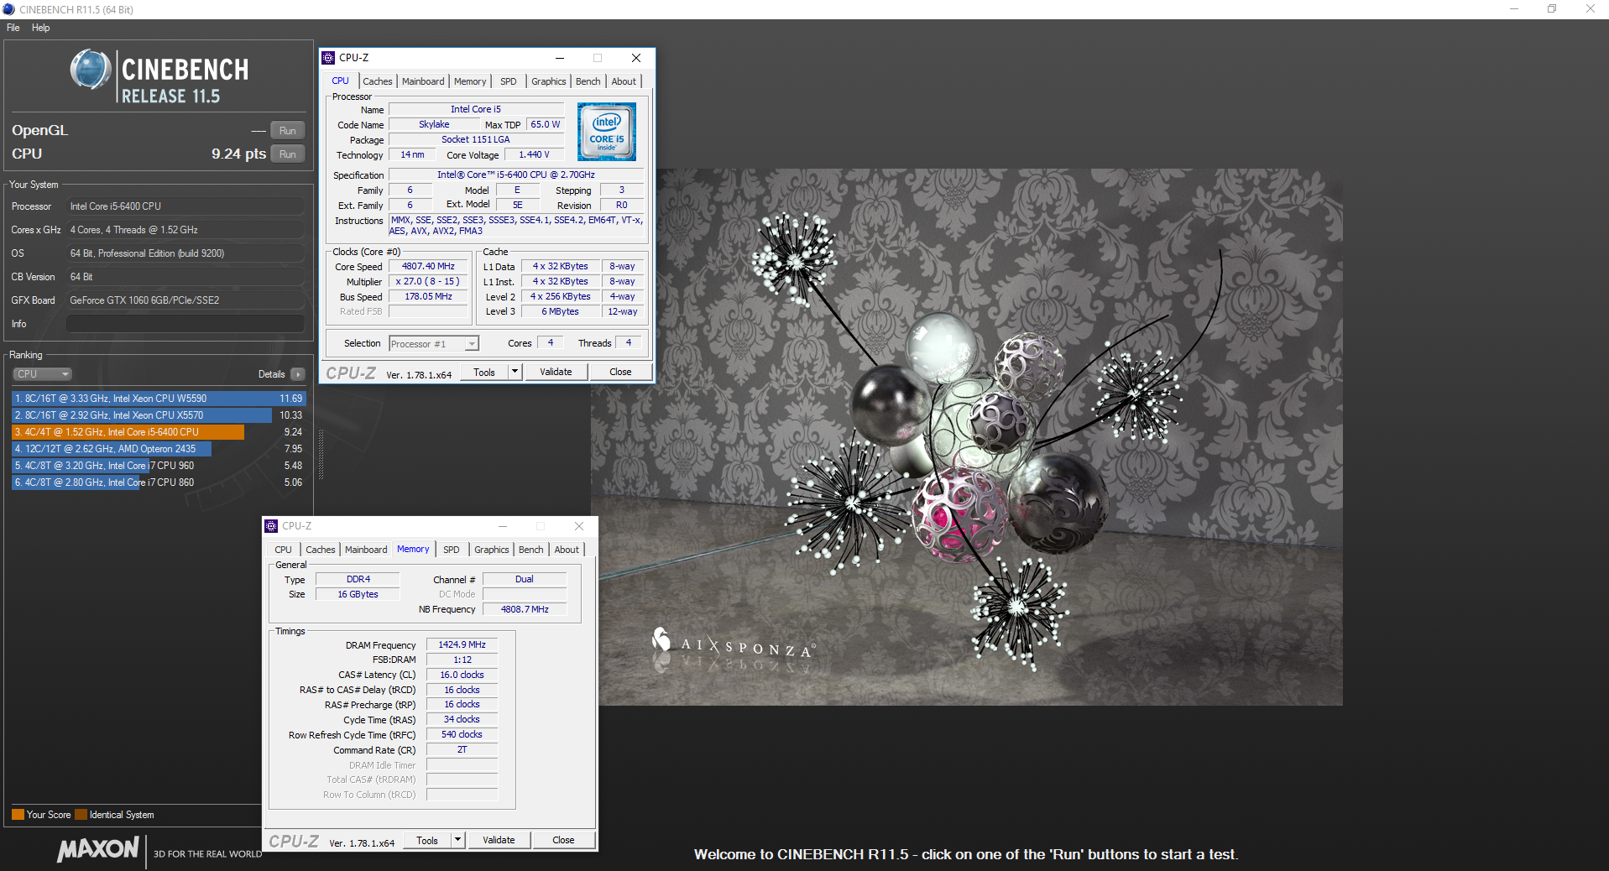This screenshot has width=1609, height=871.
Task: Open the Caches tab in upper CPU-Z window
Action: (378, 81)
